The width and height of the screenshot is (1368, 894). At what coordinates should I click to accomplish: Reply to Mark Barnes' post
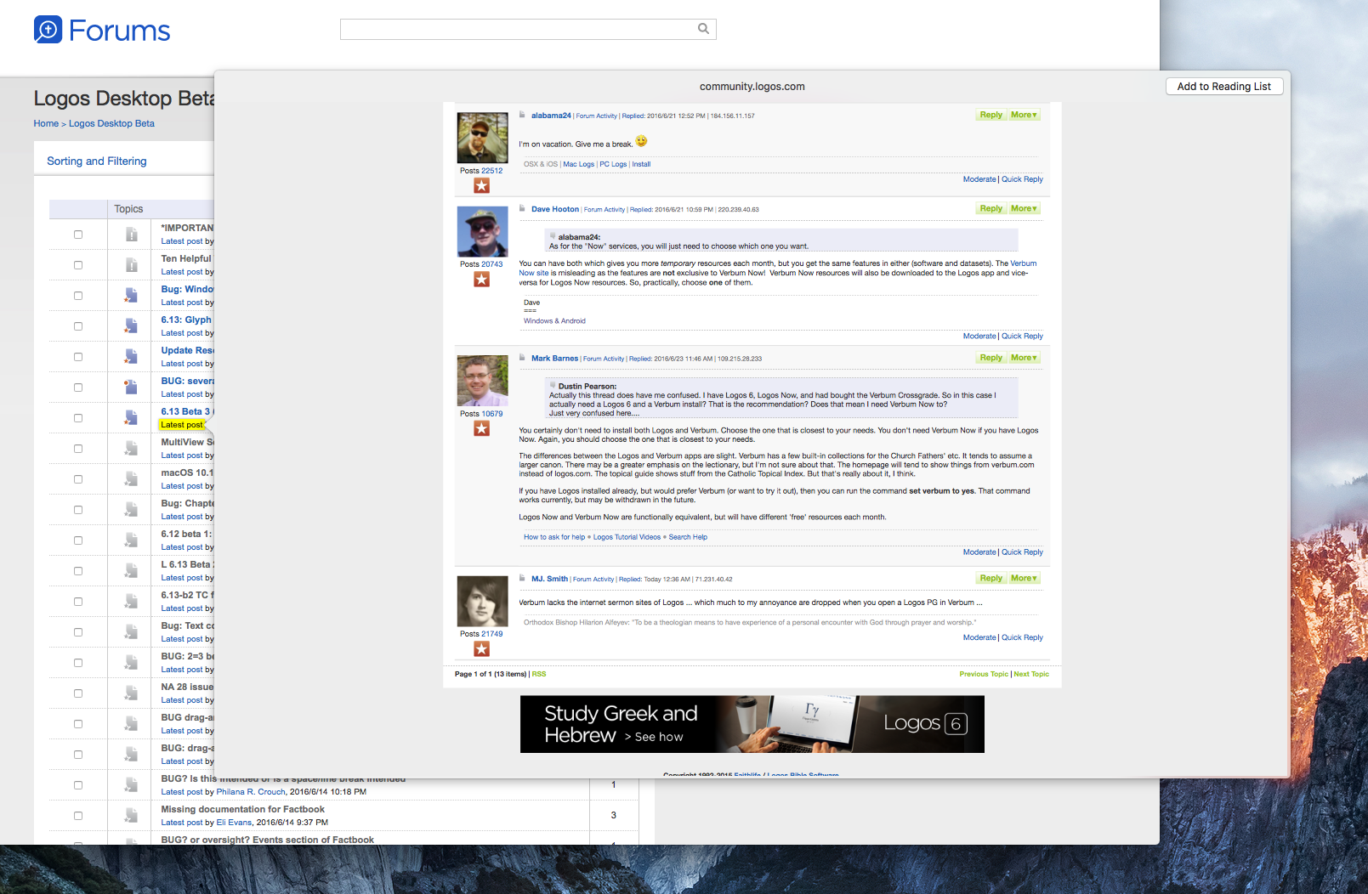[991, 358]
